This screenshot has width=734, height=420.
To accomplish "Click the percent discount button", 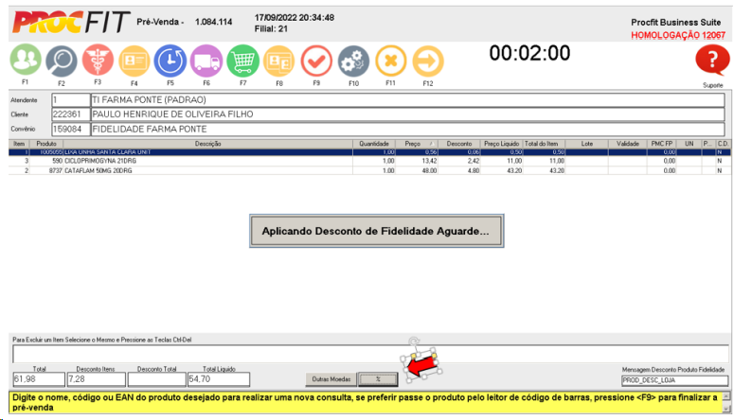I will click(378, 379).
